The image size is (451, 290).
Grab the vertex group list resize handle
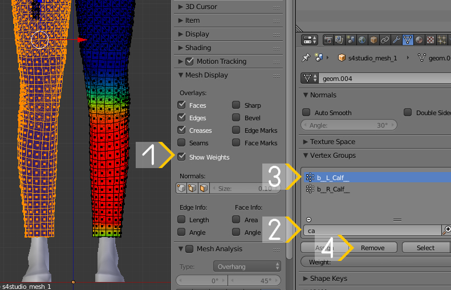point(397,220)
